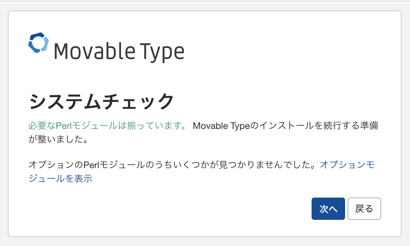The image size is (410, 246).
Task: Click the white center of the logo ring
Action: 38,43
